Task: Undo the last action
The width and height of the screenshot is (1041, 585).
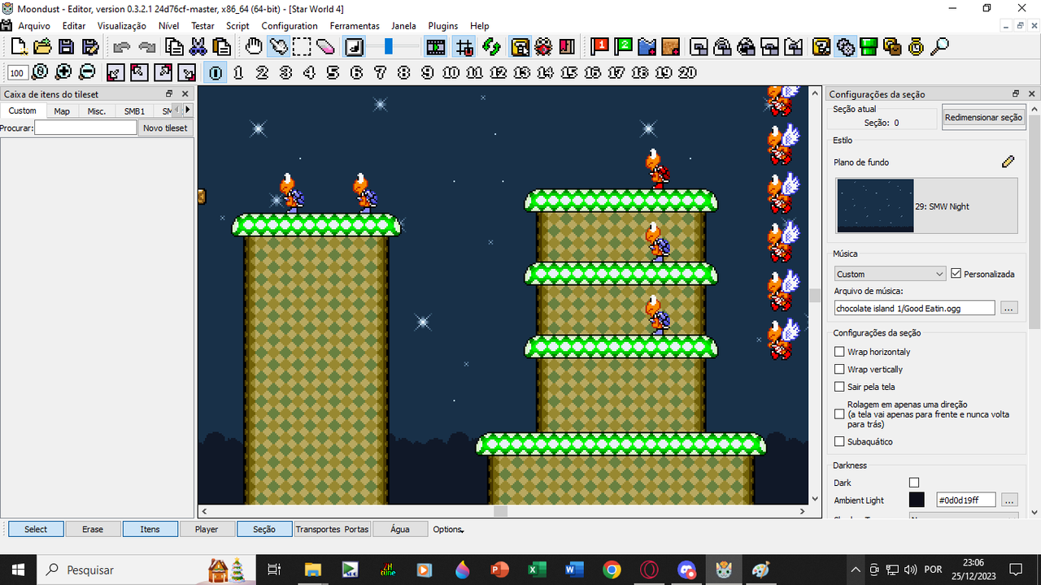Action: (x=122, y=46)
